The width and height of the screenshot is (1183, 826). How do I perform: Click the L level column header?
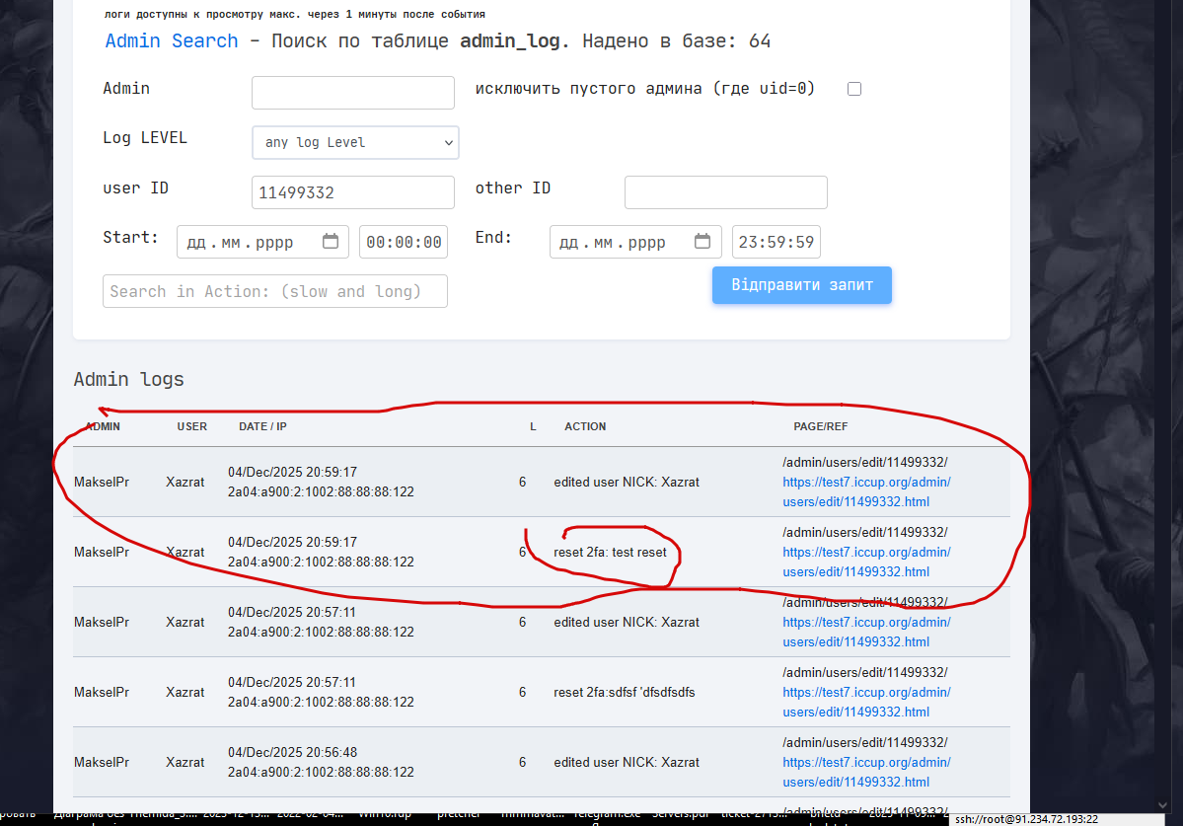(533, 426)
